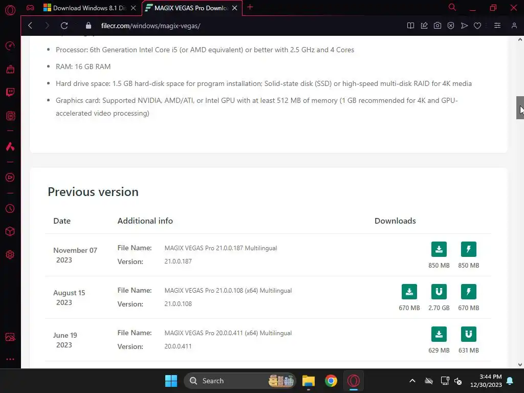The height and width of the screenshot is (393, 524).
Task: Click version value 21.0.0.187
Action: (178, 261)
